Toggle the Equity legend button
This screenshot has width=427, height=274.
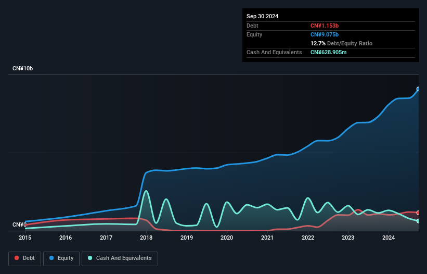point(61,258)
